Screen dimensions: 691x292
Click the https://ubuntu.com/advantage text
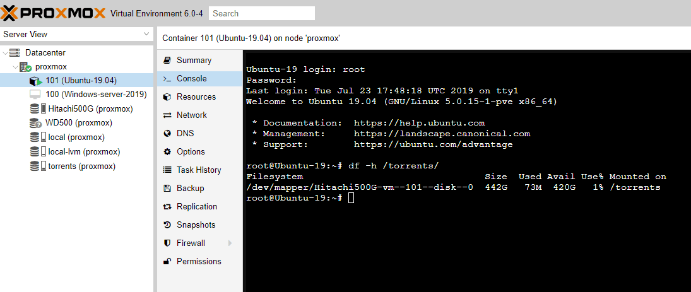pos(433,144)
